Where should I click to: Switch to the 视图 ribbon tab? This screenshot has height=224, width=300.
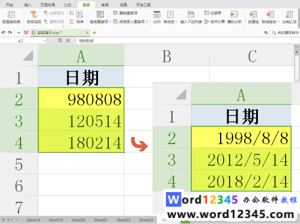tap(123, 5)
